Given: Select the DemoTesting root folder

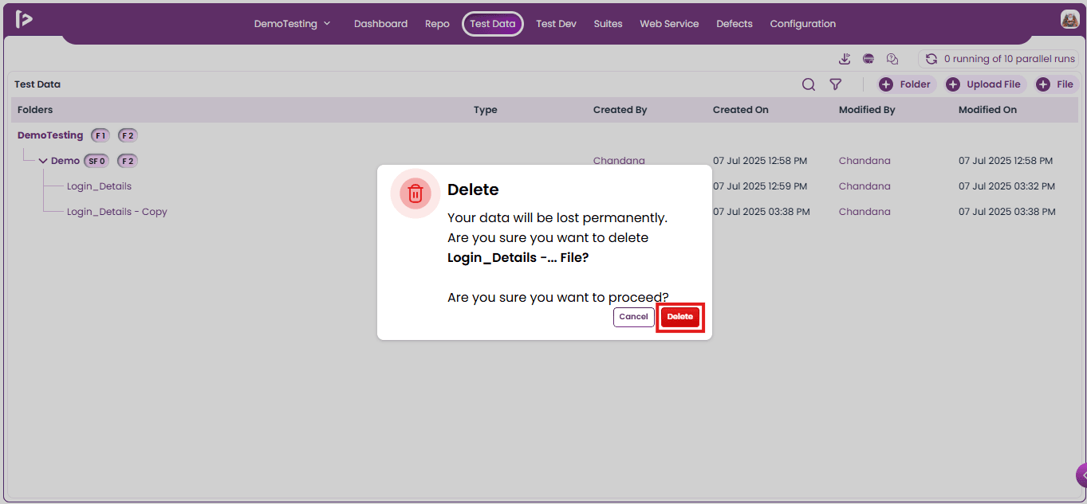Looking at the screenshot, I should coord(50,135).
